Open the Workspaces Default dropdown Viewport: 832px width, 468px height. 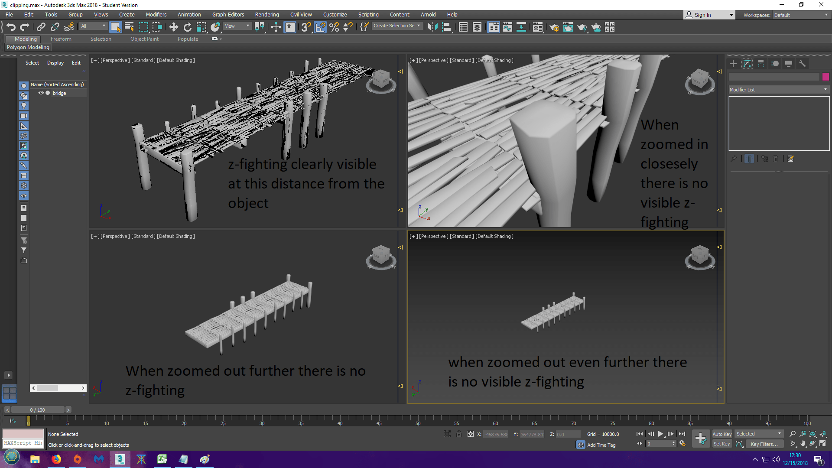click(x=800, y=15)
